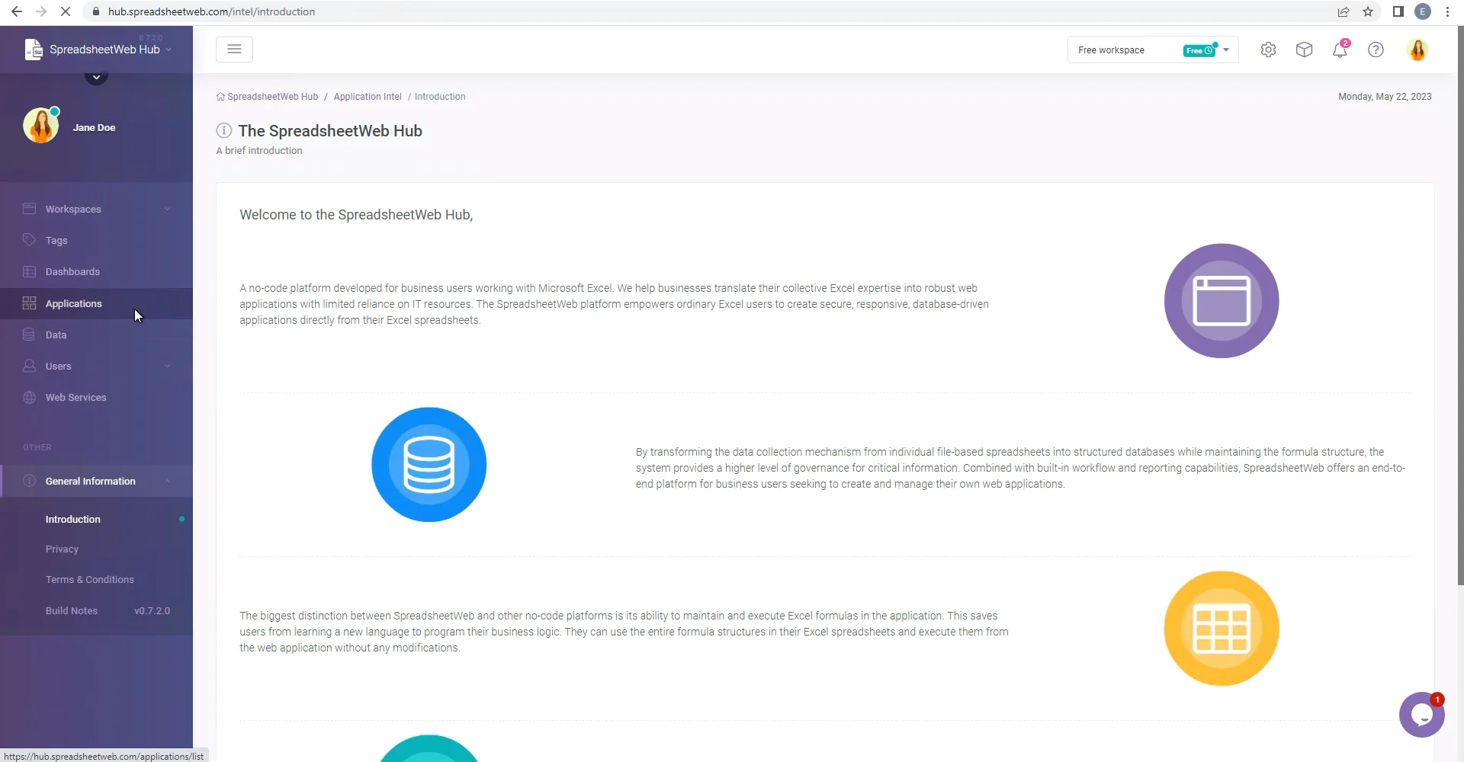Viewport: 1464px width, 762px height.
Task: Click Jane Doe's sidebar profile picture
Action: [41, 126]
